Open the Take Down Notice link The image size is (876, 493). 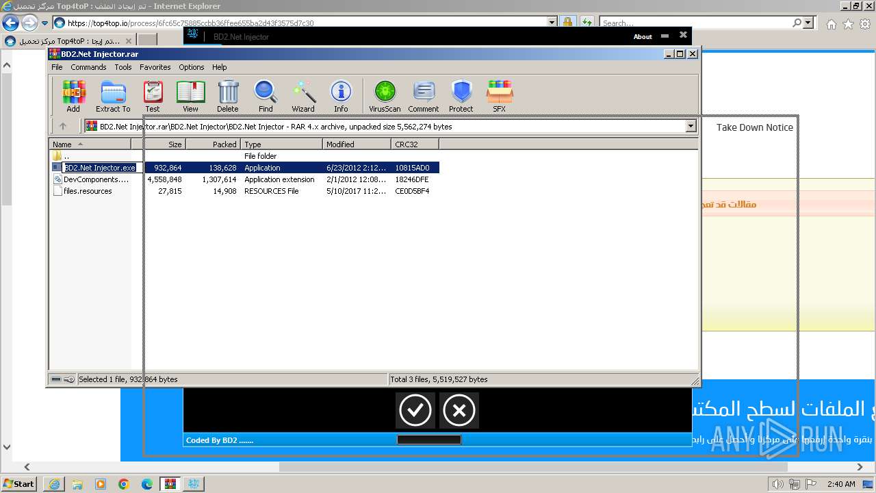click(755, 127)
